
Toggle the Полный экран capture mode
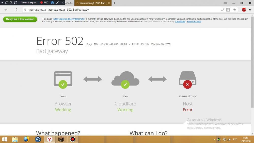point(28,3)
